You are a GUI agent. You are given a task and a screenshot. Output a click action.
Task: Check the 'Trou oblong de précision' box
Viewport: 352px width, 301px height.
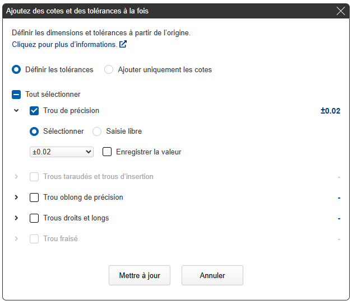[34, 197]
